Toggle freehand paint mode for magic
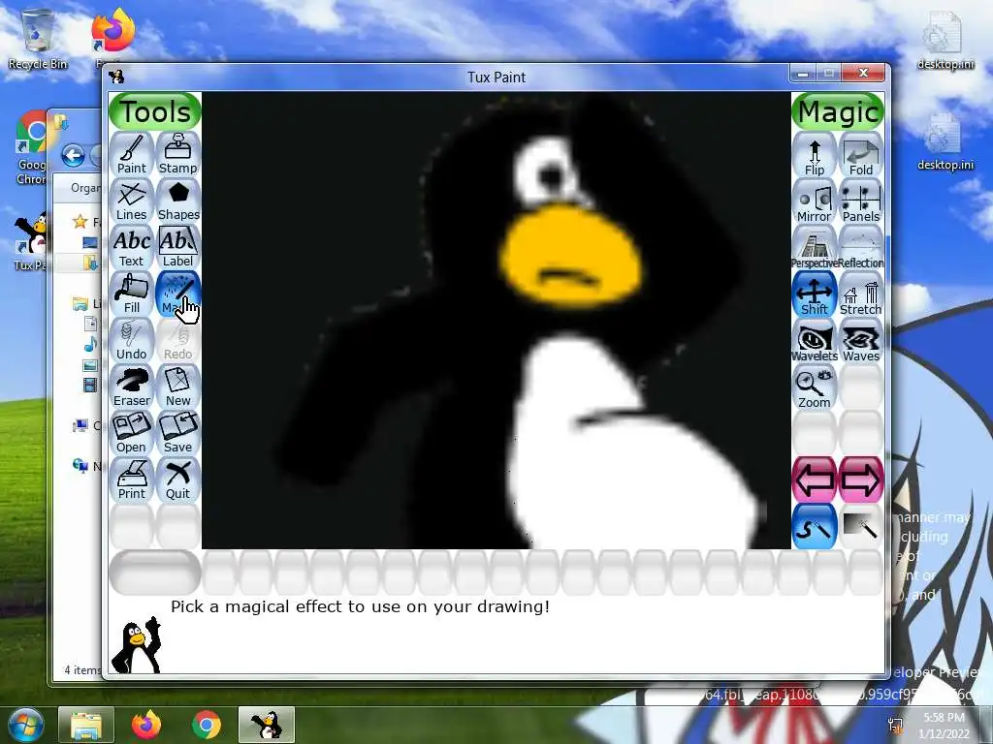This screenshot has height=744, width=993. tap(815, 526)
